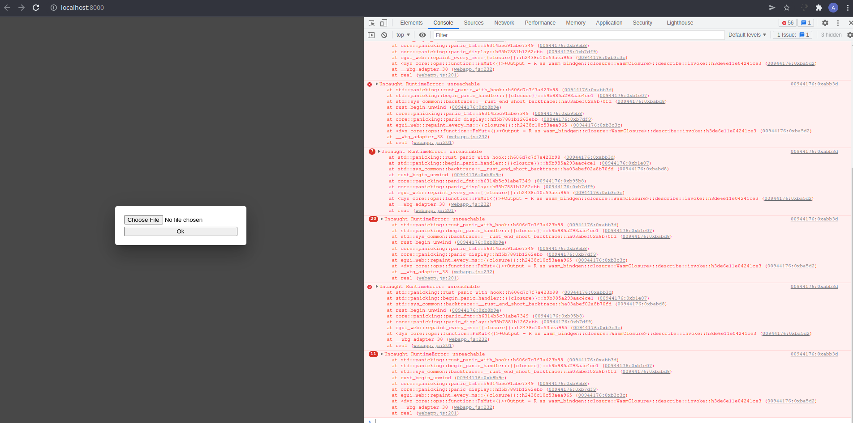Screen dimensions: 853x423
Task: Open the customize DevTools three-dot menu
Action: (837, 22)
